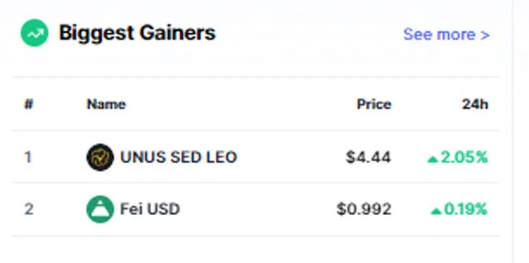Click the UNUS SED LEO coin logo
Image resolution: width=529 pixels, height=263 pixels.
[x=100, y=157]
